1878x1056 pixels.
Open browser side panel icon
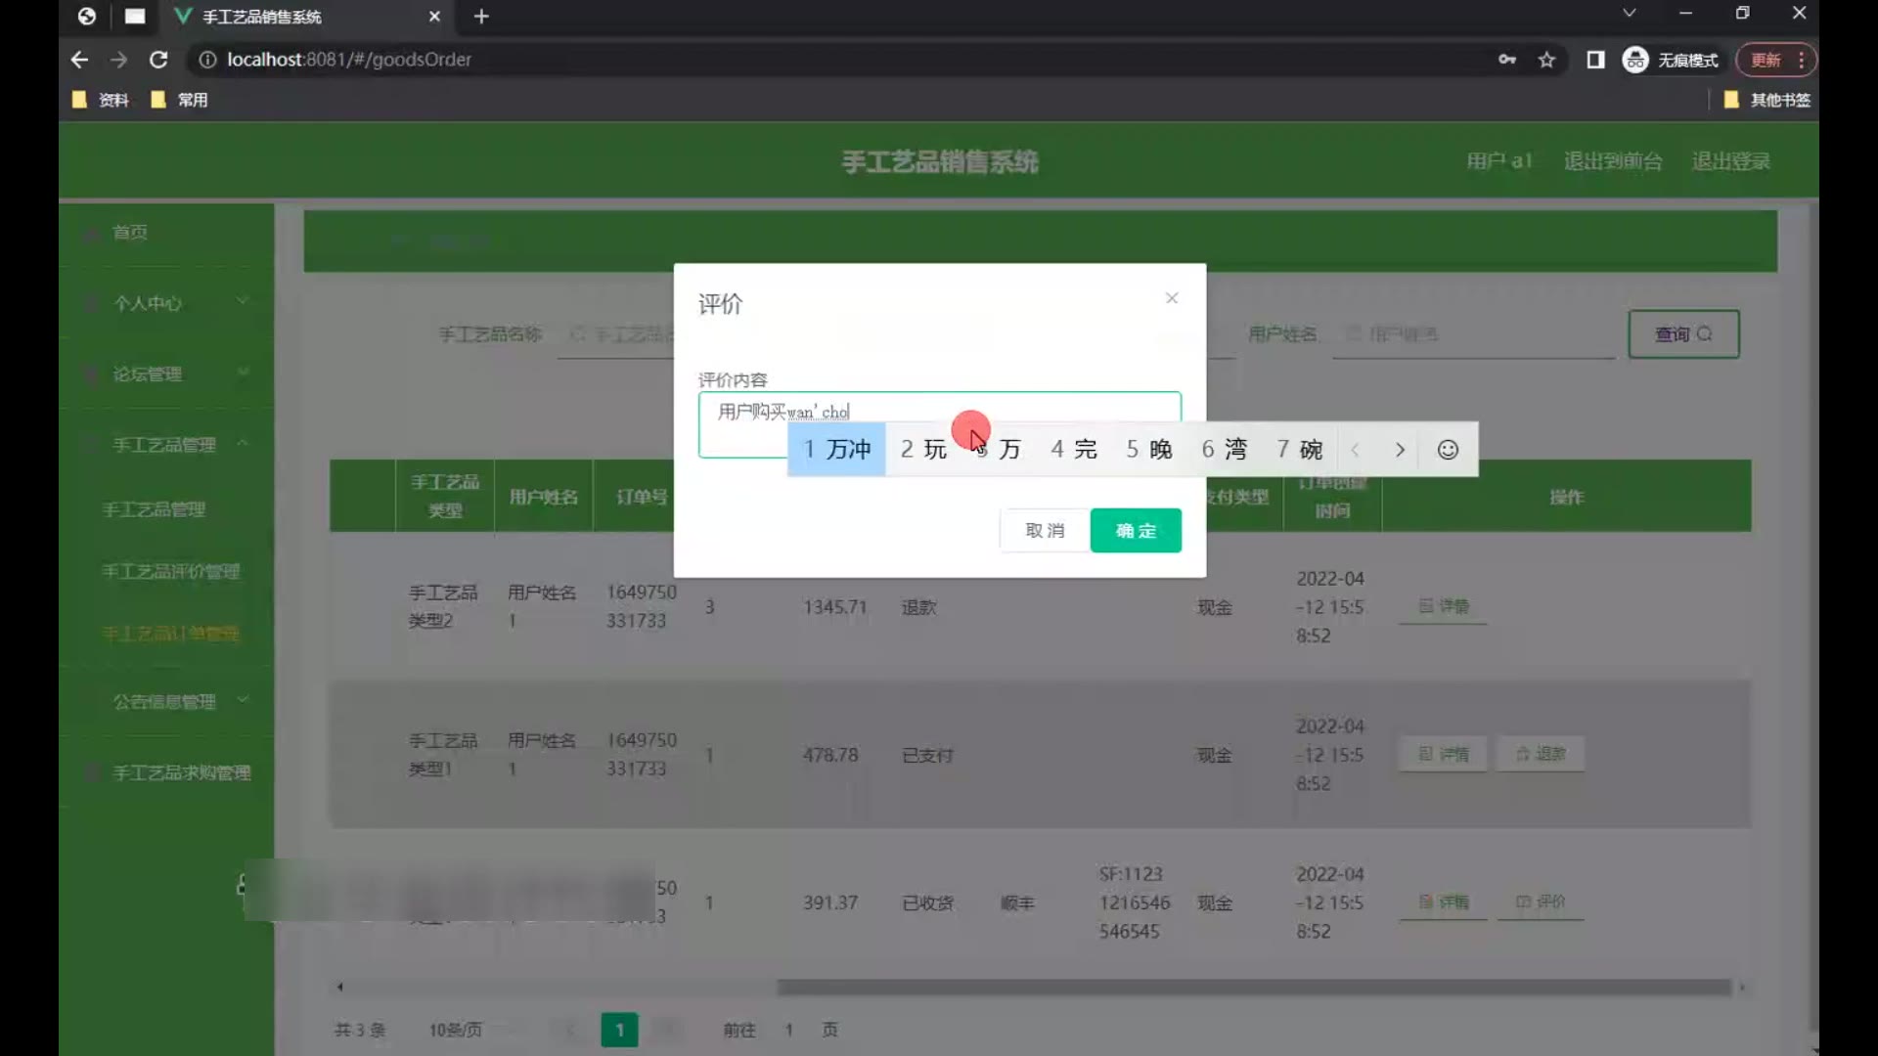coord(1595,60)
